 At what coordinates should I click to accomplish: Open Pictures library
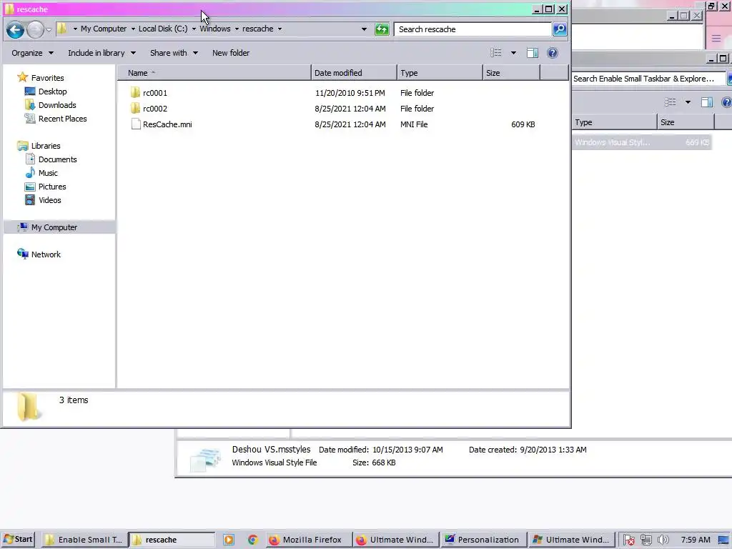[x=51, y=187]
